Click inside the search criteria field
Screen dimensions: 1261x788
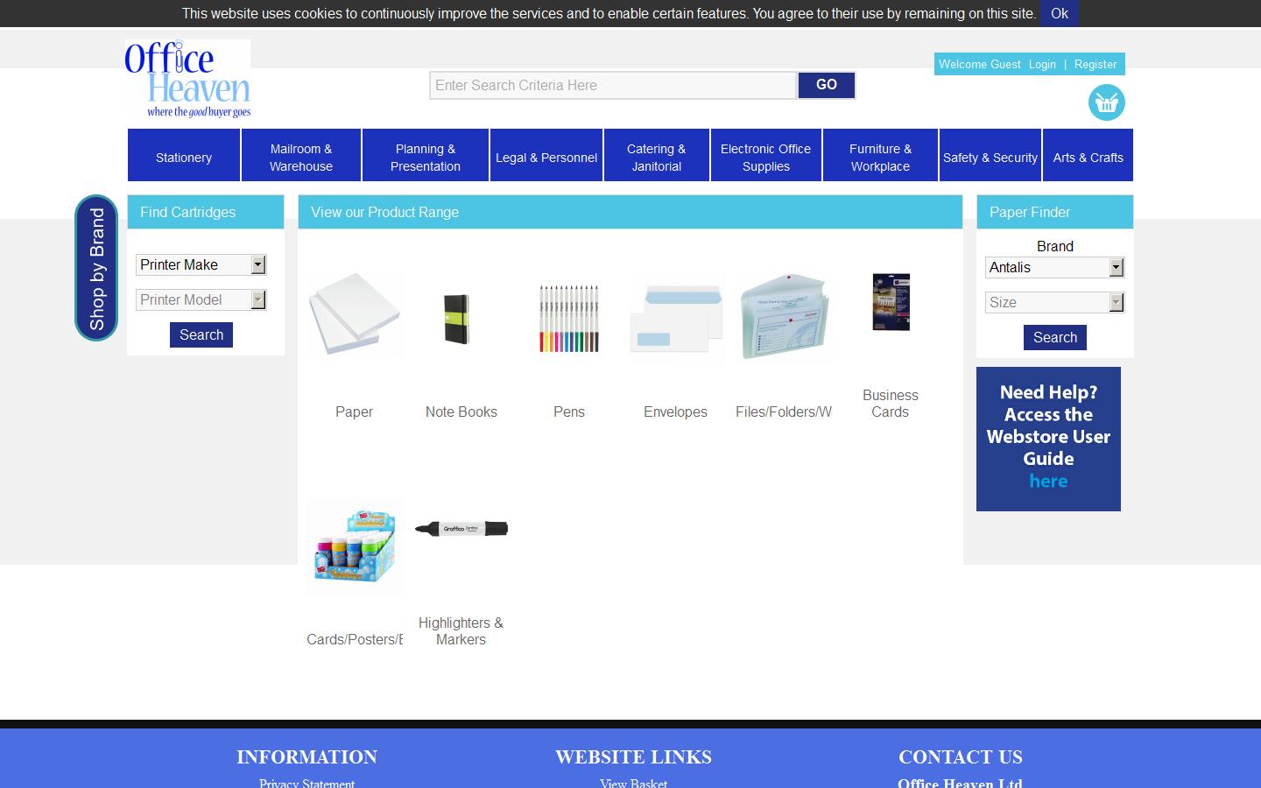coord(611,85)
